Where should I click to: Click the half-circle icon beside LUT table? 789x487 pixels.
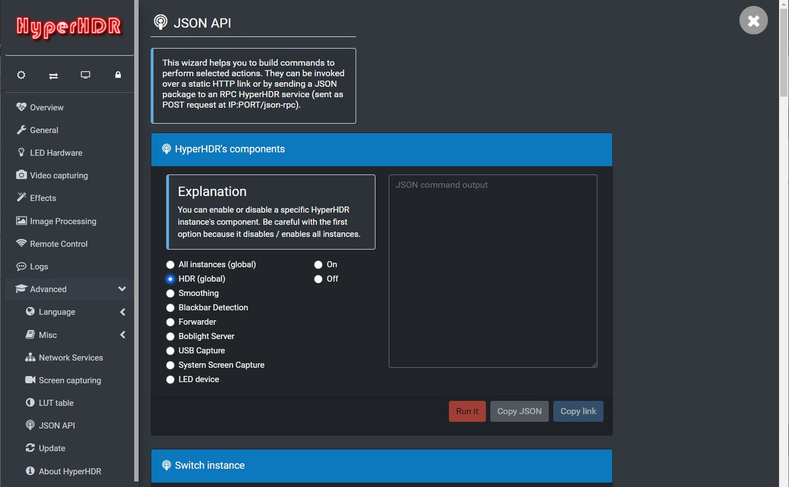point(30,403)
